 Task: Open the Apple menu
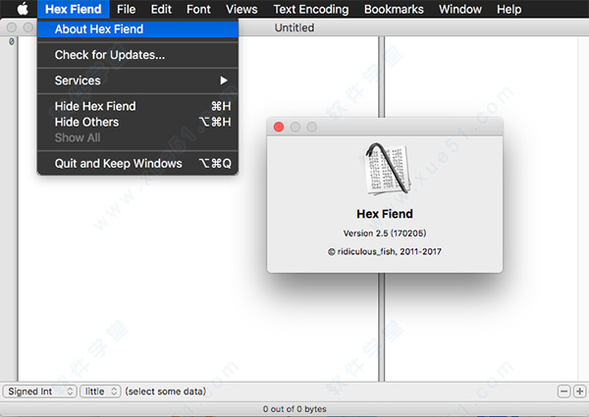[x=23, y=9]
